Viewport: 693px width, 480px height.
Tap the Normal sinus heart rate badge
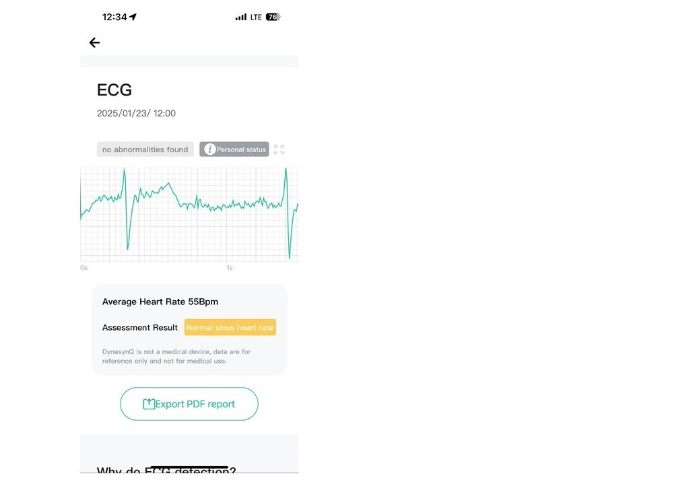tap(230, 327)
